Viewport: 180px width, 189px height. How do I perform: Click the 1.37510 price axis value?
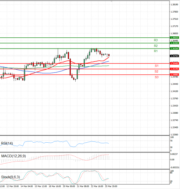tap(174, 19)
